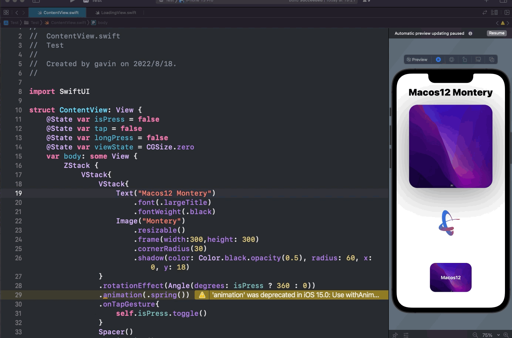The height and width of the screenshot is (338, 512).
Task: Click line number 29 in the gutter
Action: point(18,295)
